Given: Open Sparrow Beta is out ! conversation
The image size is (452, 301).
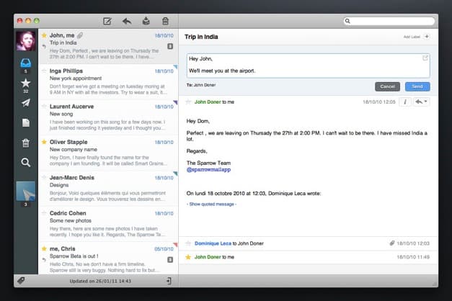Looking at the screenshot, I should coord(108,259).
